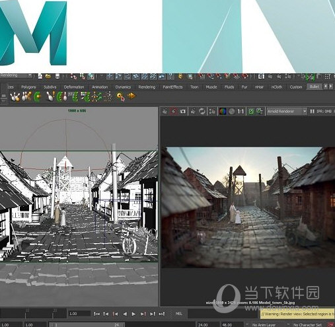
Task: Open the Arnold Renderer dropdown
Action: pyautogui.click(x=287, y=112)
